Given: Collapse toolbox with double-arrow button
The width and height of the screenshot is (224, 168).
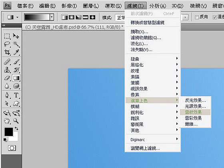Looking at the screenshot, I should click(x=4, y=25).
